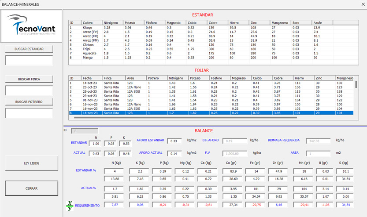
Task: Close the BALANCE-MINERALES window
Action: 363,4
